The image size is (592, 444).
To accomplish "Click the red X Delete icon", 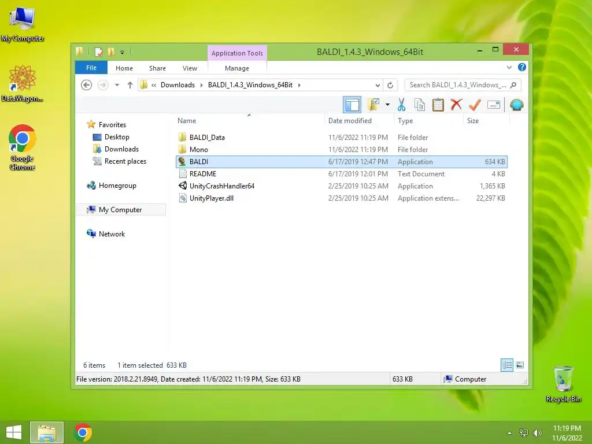I will pos(456,104).
